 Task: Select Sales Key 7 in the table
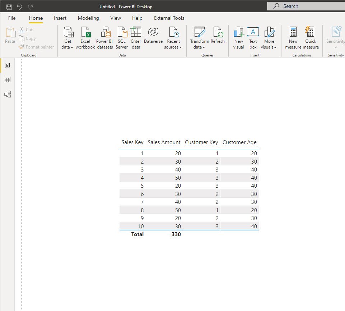pyautogui.click(x=142, y=202)
